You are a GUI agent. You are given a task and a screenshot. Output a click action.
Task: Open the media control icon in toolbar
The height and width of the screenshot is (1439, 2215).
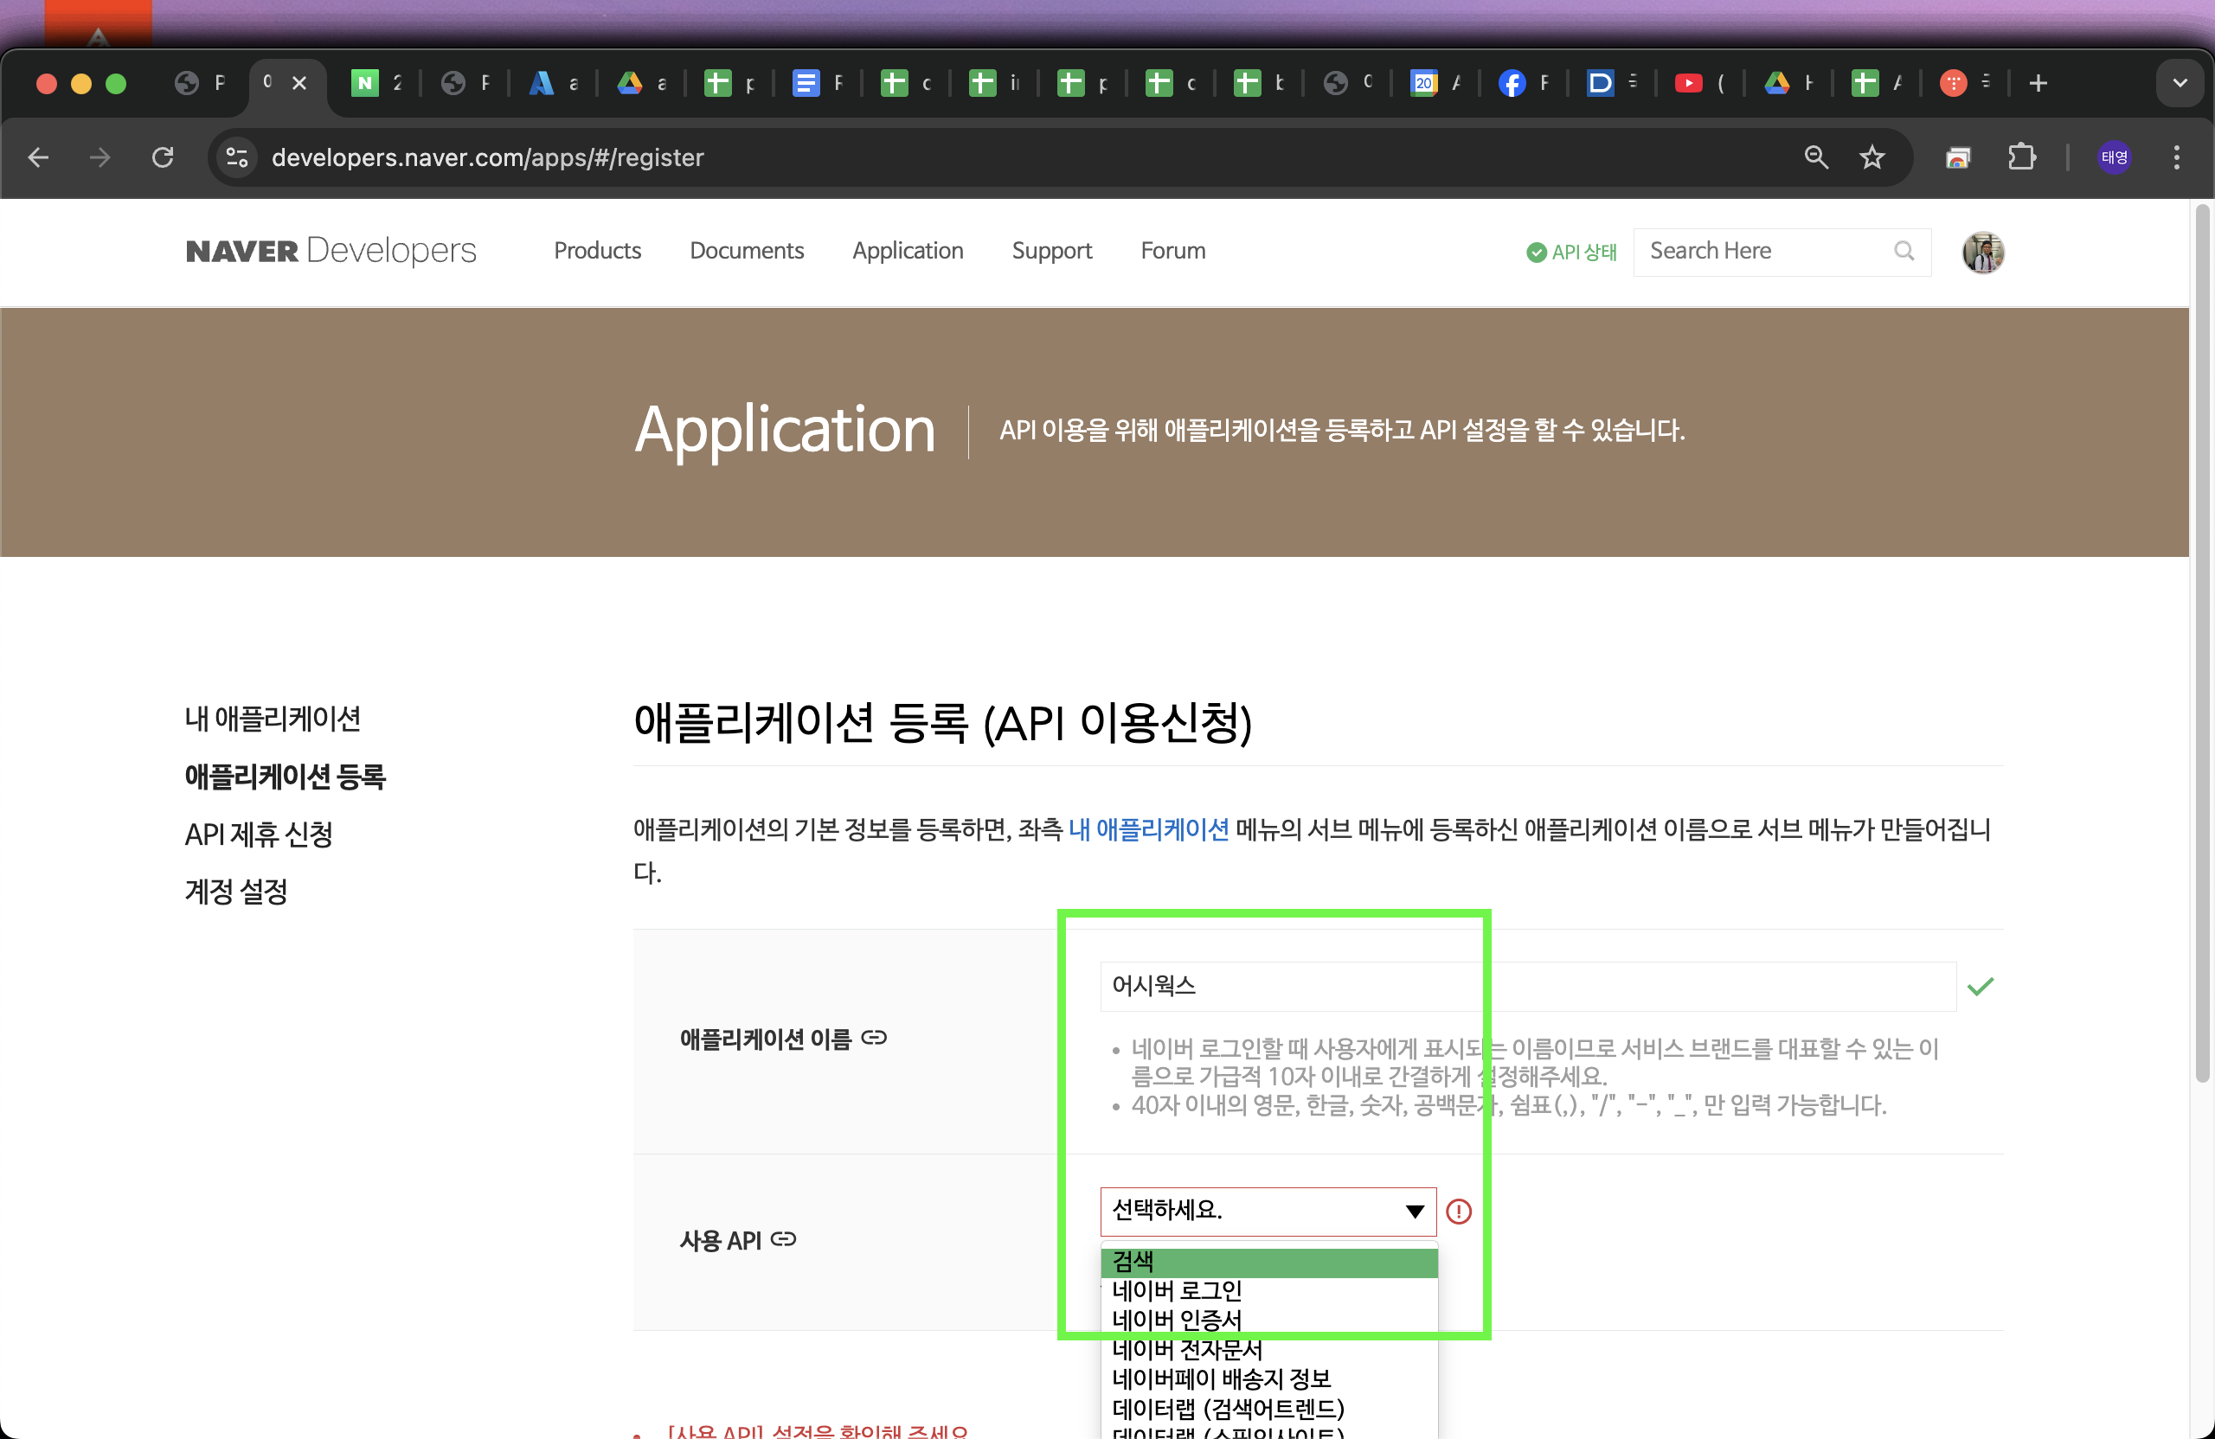coord(1957,157)
